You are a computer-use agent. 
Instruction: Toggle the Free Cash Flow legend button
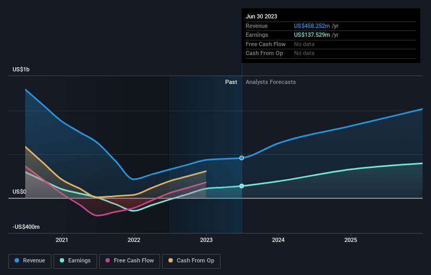[130, 261]
